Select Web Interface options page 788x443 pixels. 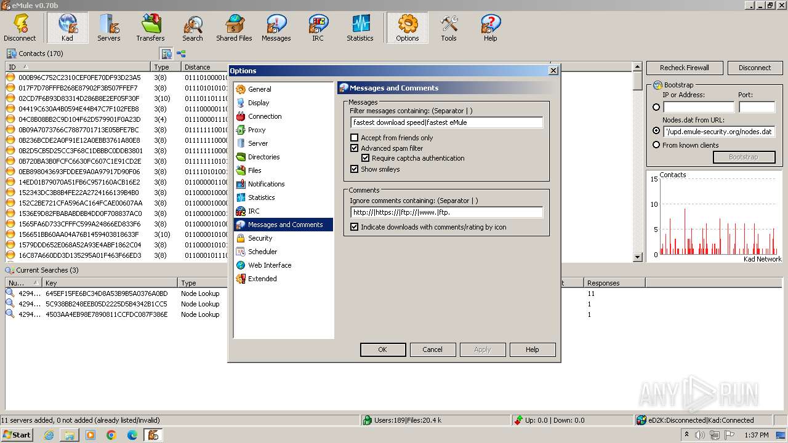coord(270,265)
